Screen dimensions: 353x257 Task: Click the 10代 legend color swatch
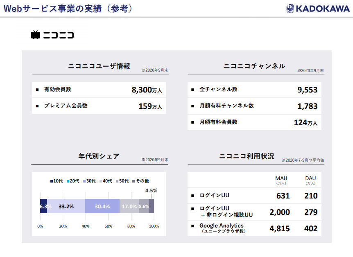[52, 181]
